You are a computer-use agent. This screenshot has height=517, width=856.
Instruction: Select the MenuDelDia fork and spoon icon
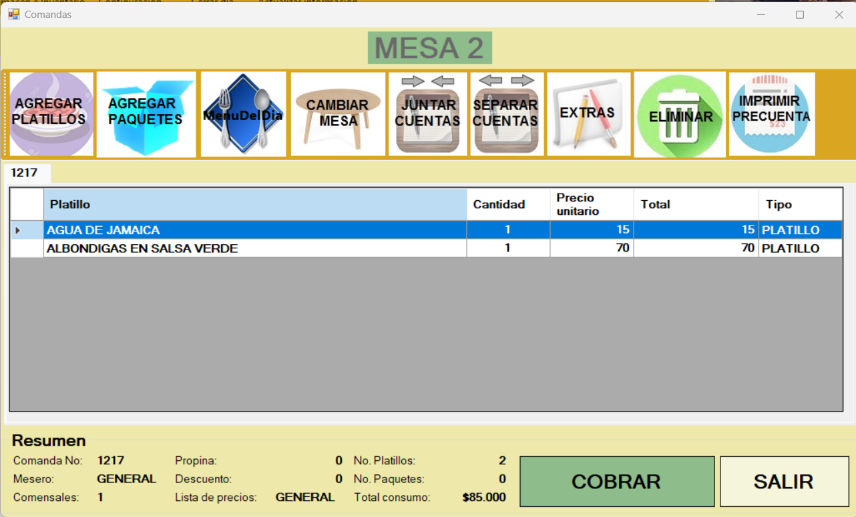[243, 114]
